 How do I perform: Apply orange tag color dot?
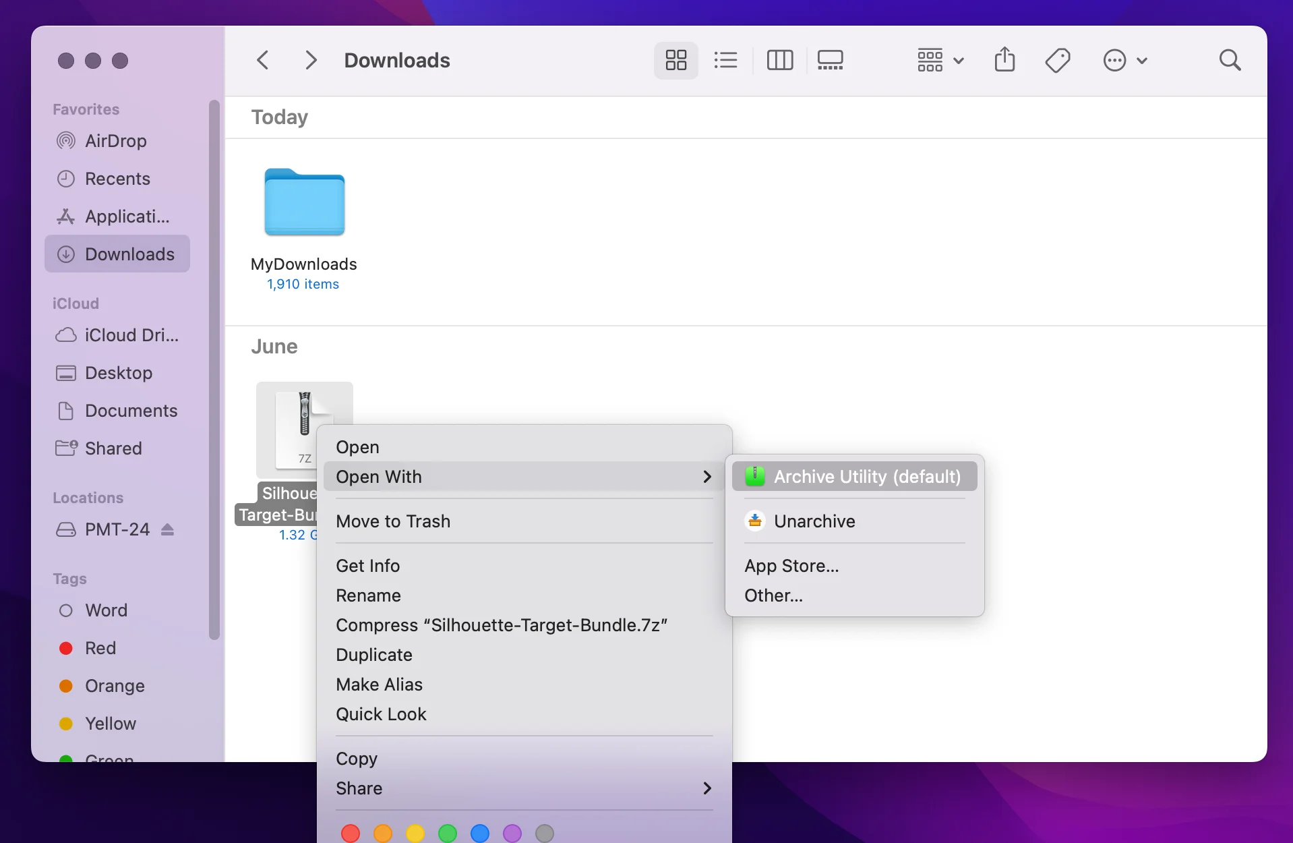click(383, 834)
